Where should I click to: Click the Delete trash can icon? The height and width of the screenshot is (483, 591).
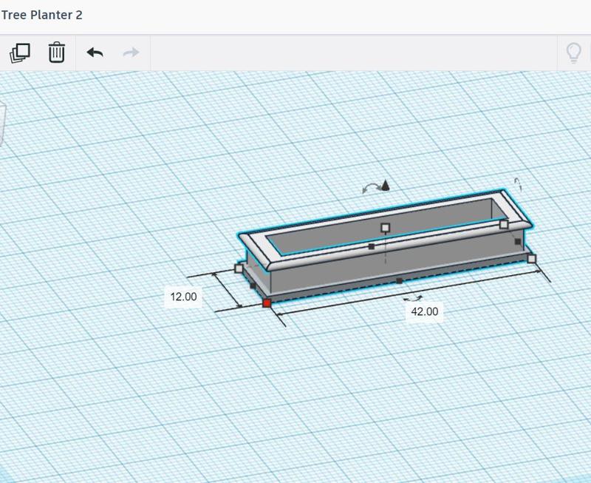tap(57, 52)
